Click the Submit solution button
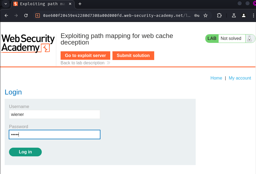 click(x=133, y=55)
